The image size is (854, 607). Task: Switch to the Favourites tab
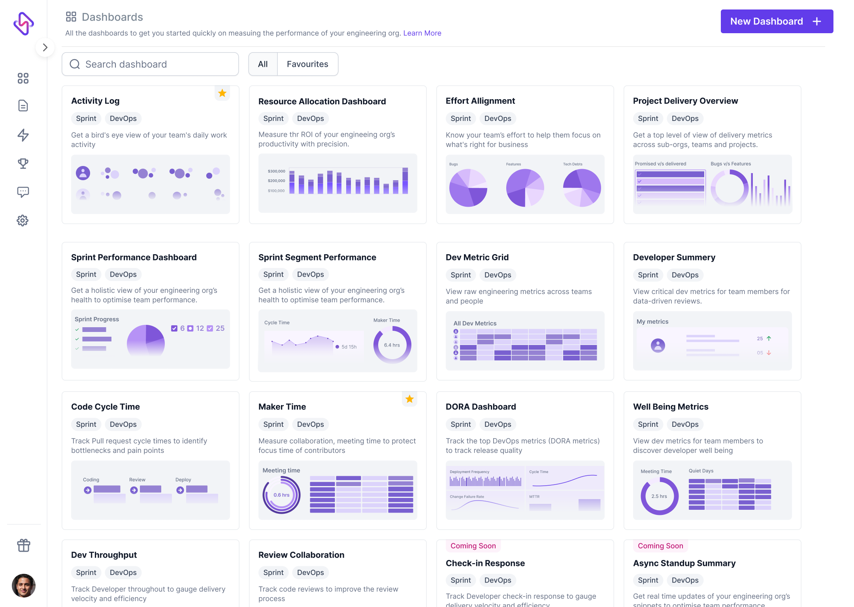coord(307,64)
